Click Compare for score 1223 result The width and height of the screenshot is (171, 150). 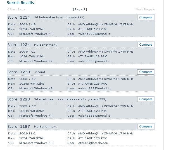(146, 72)
